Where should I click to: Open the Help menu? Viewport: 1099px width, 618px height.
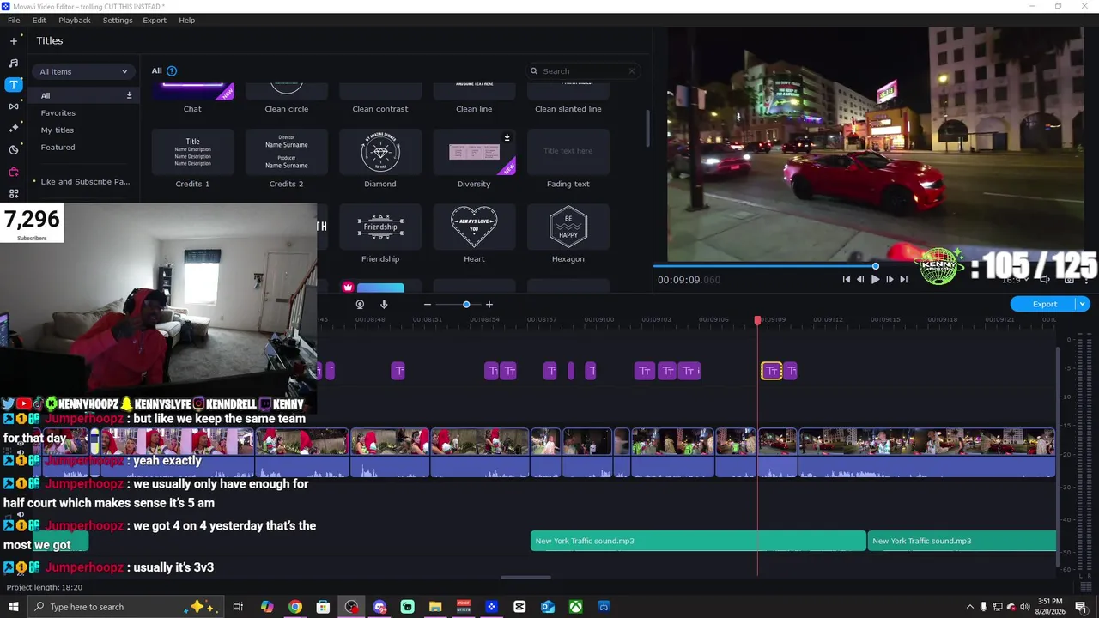point(187,20)
